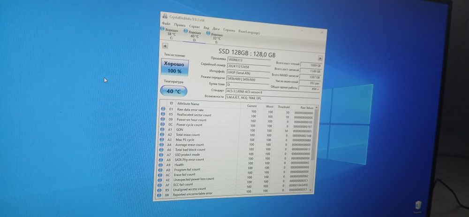This screenshot has height=217, width=469.
Task: Click the Всего хост-записей value field
Action: [x=310, y=71]
